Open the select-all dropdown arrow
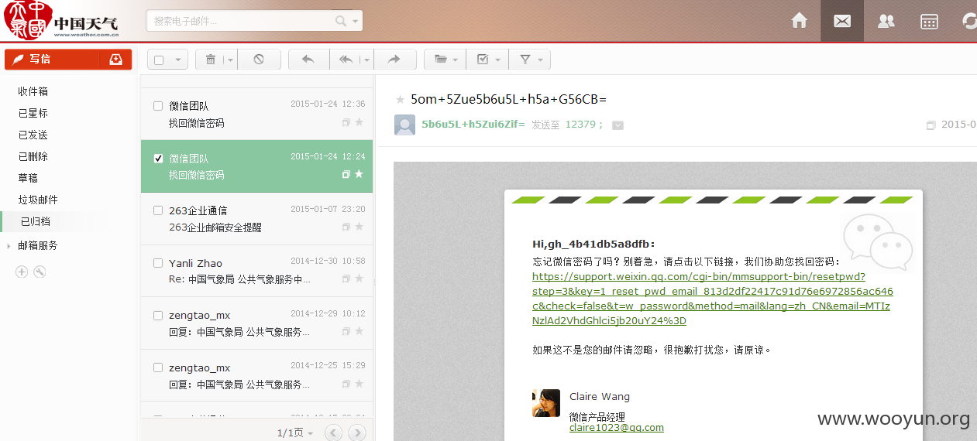Viewport: 977px width, 441px height. [x=178, y=60]
